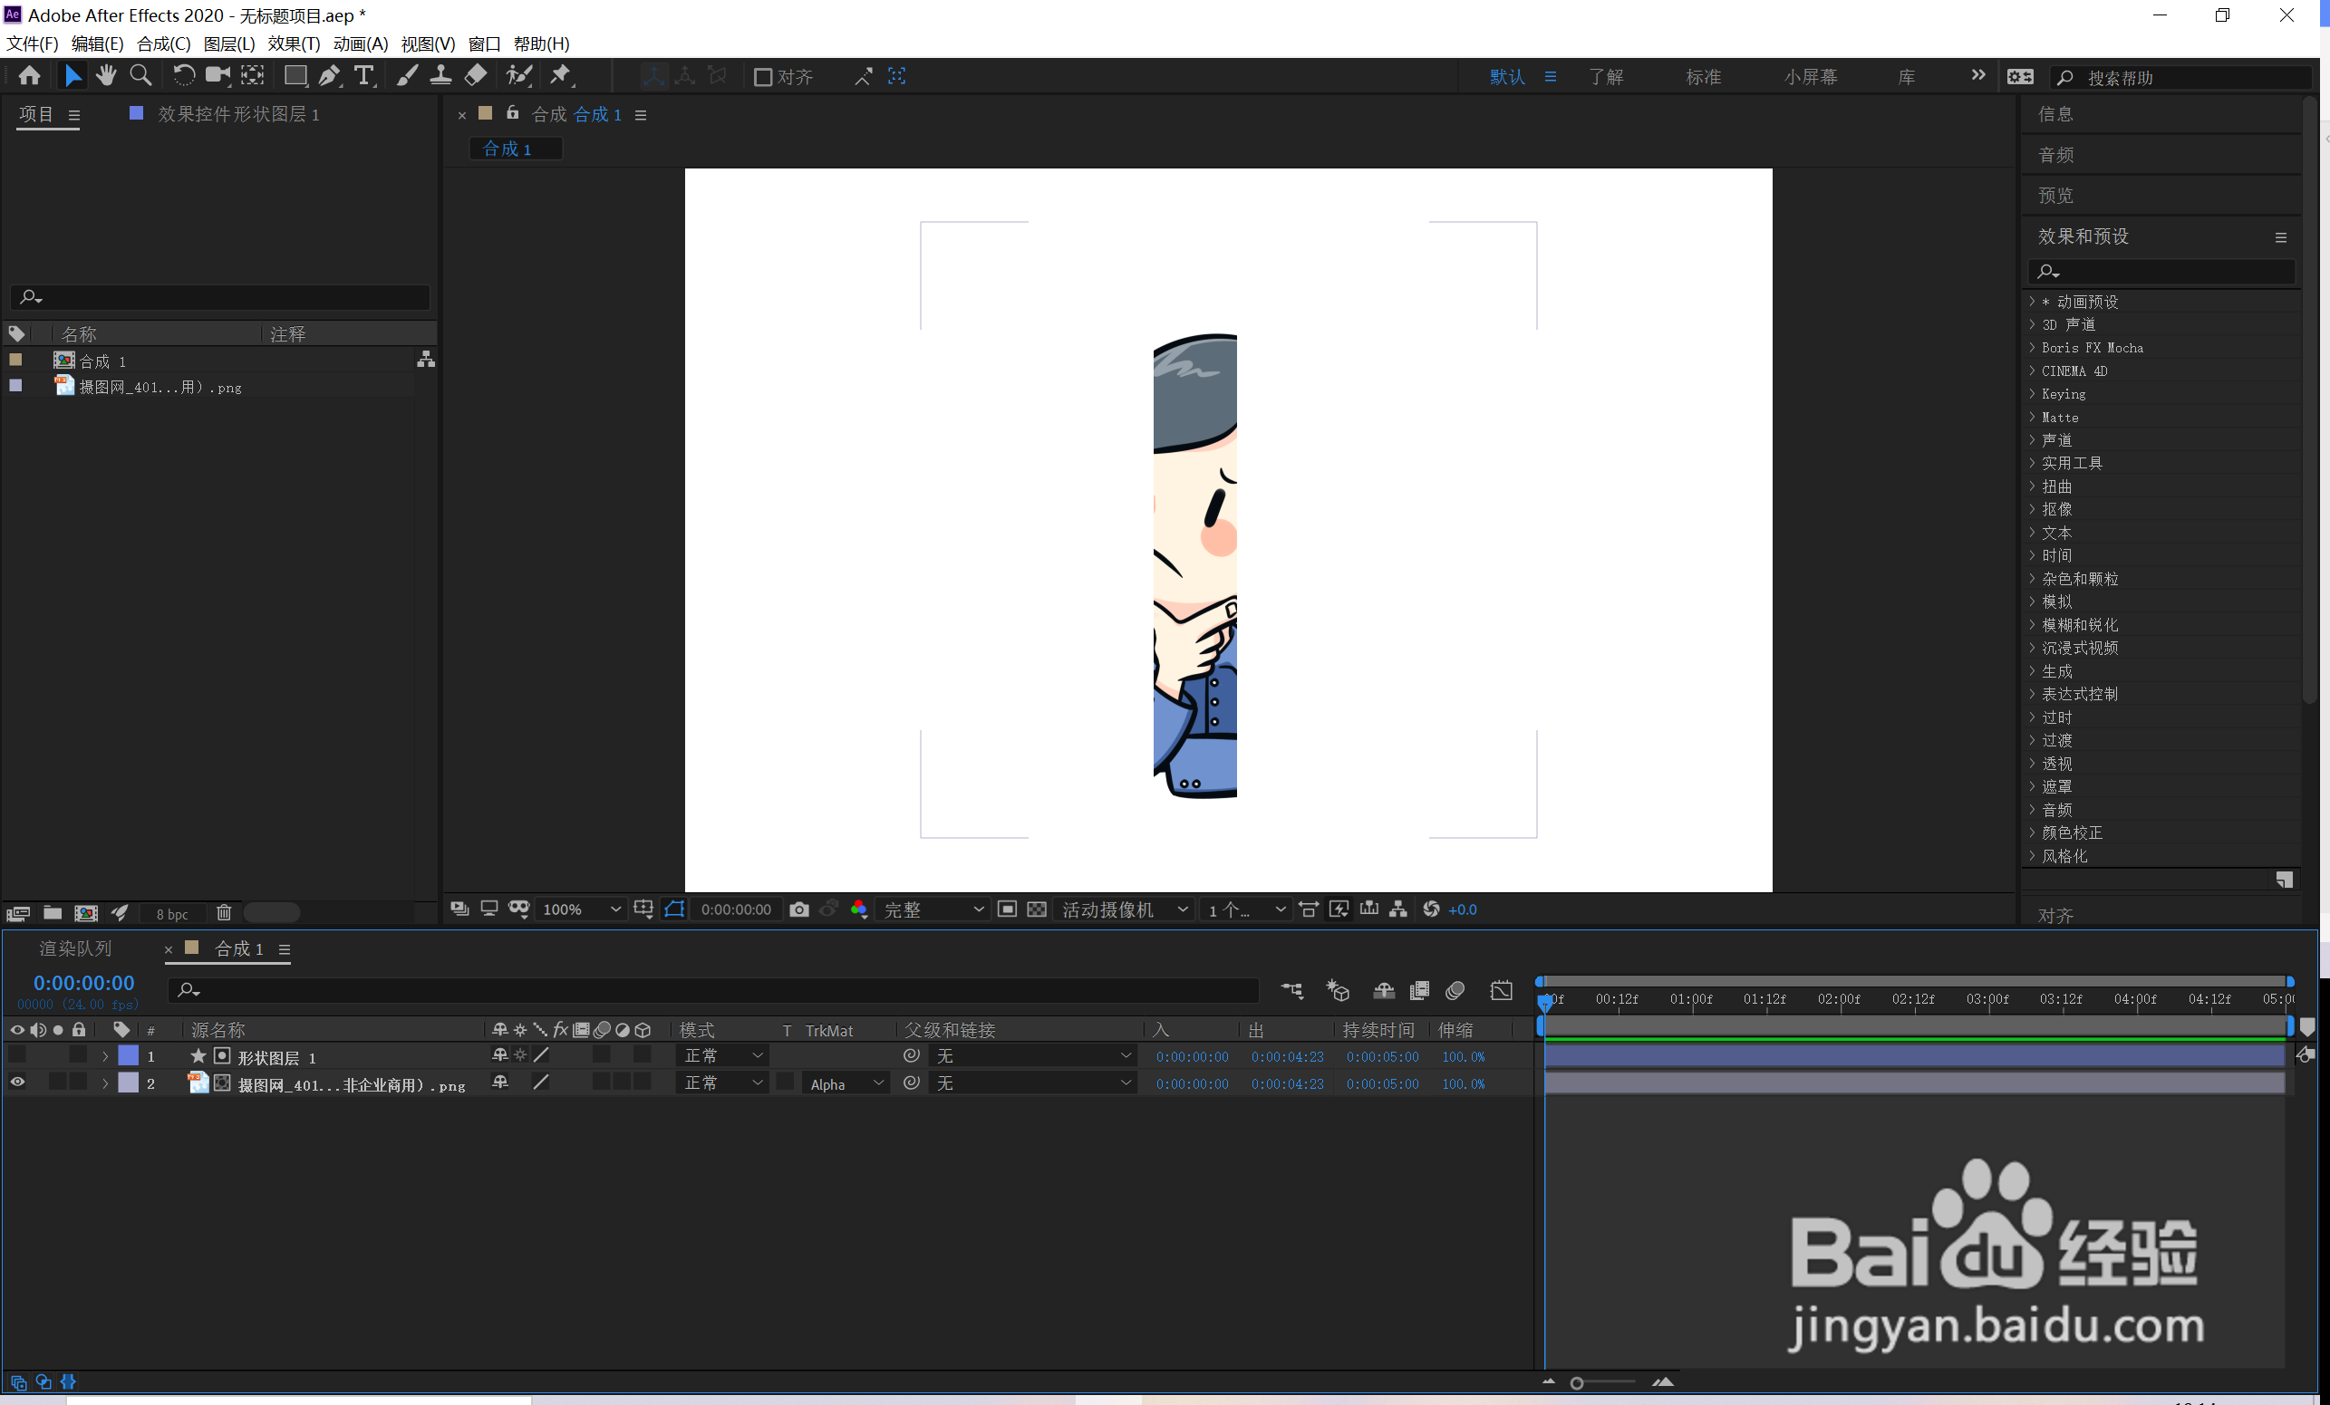This screenshot has width=2330, height=1405.
Task: Select the Roto Brush tool
Action: coord(519,75)
